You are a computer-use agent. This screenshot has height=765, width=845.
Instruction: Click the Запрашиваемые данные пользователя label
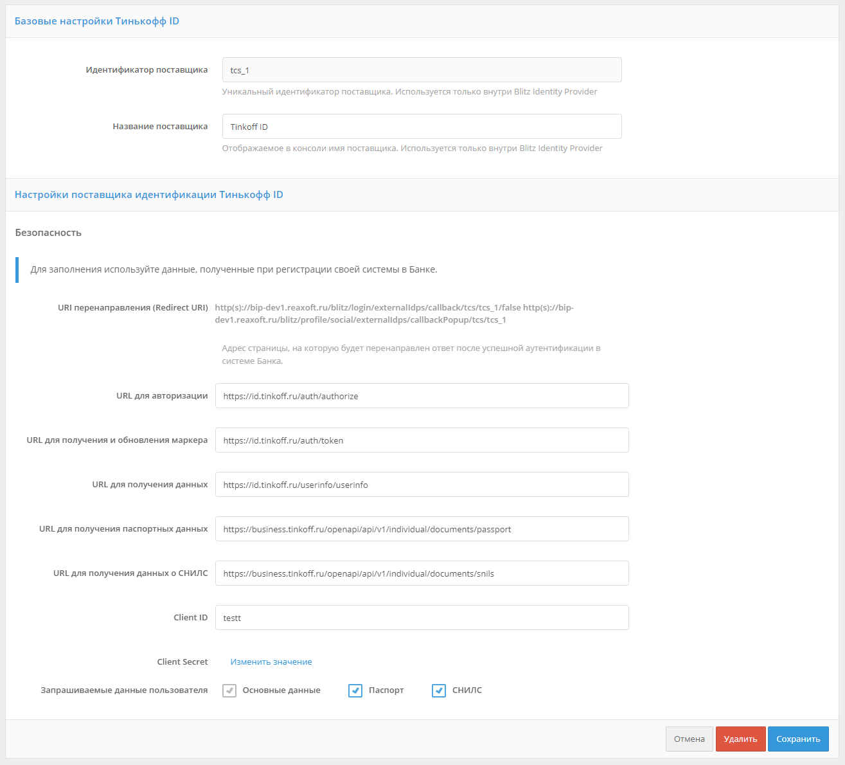click(124, 690)
